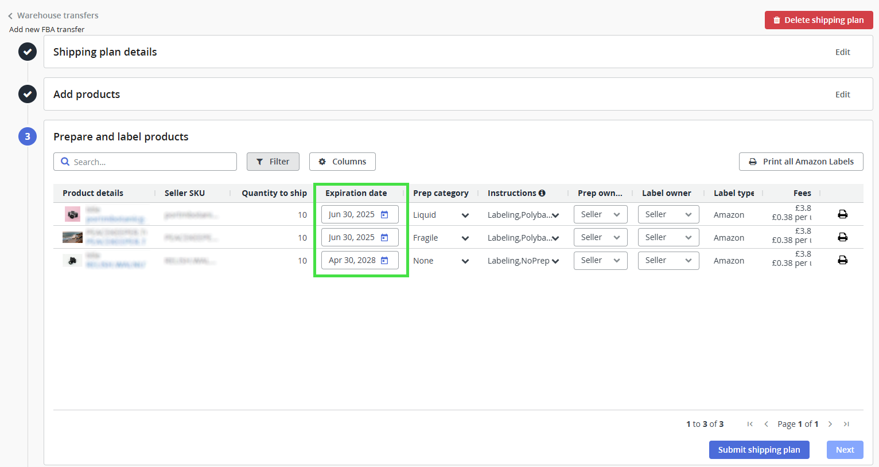Image resolution: width=879 pixels, height=467 pixels.
Task: Open the Label owner dropdown in the last row
Action: point(668,260)
